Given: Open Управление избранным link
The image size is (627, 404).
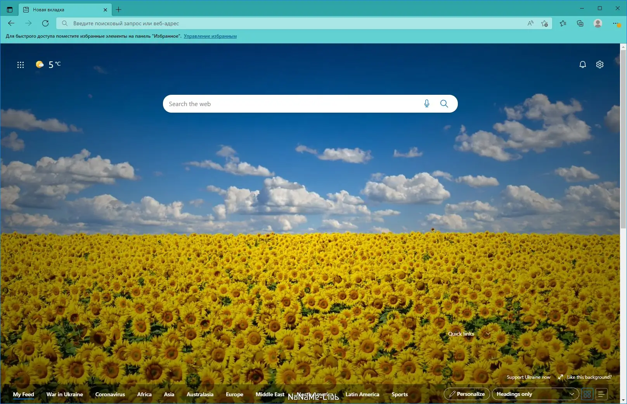Looking at the screenshot, I should click(x=210, y=36).
